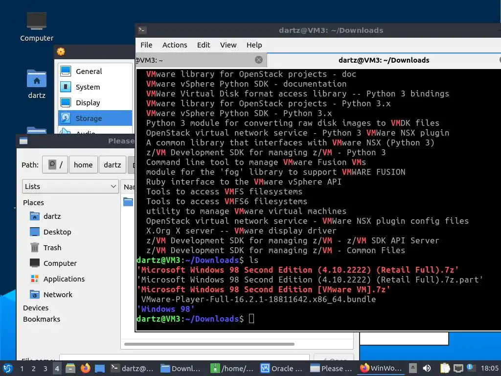Select Storage in VirtualBox settings list

tap(95, 118)
